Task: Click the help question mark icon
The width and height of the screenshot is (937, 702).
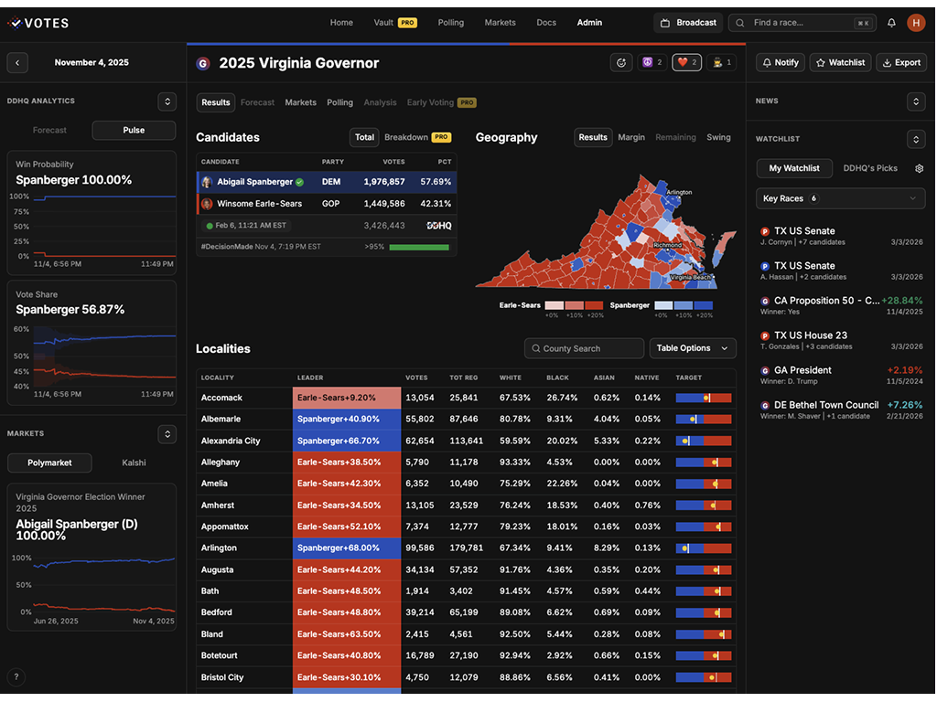Action: [16, 677]
